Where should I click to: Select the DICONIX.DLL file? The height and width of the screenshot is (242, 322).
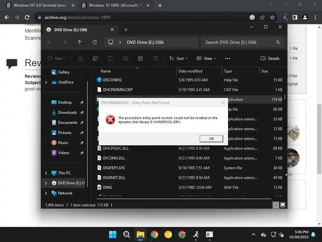coord(189,158)
